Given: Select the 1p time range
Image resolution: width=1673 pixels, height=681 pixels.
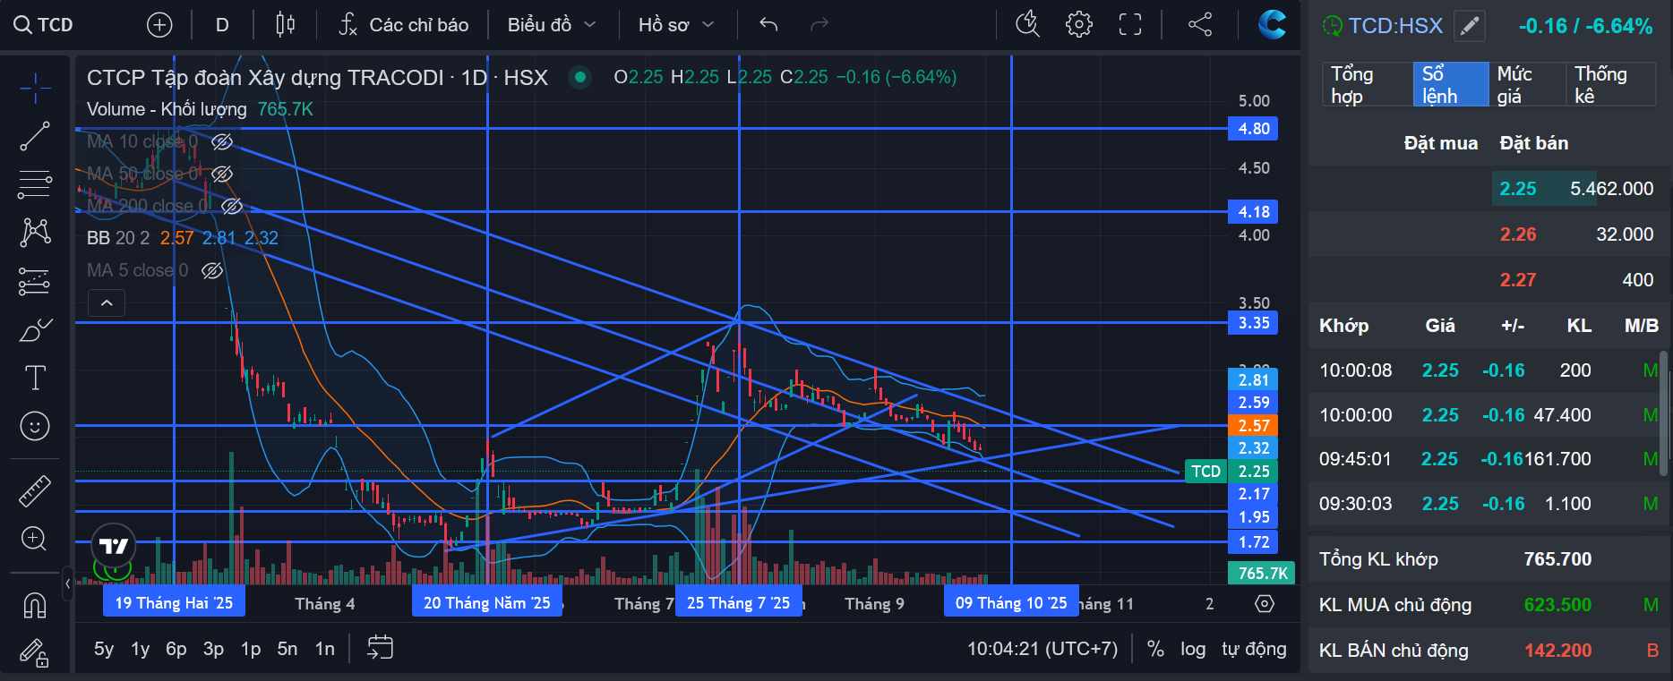Looking at the screenshot, I should pyautogui.click(x=251, y=649).
